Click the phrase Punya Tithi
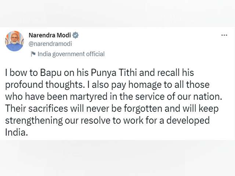 coord(113,73)
